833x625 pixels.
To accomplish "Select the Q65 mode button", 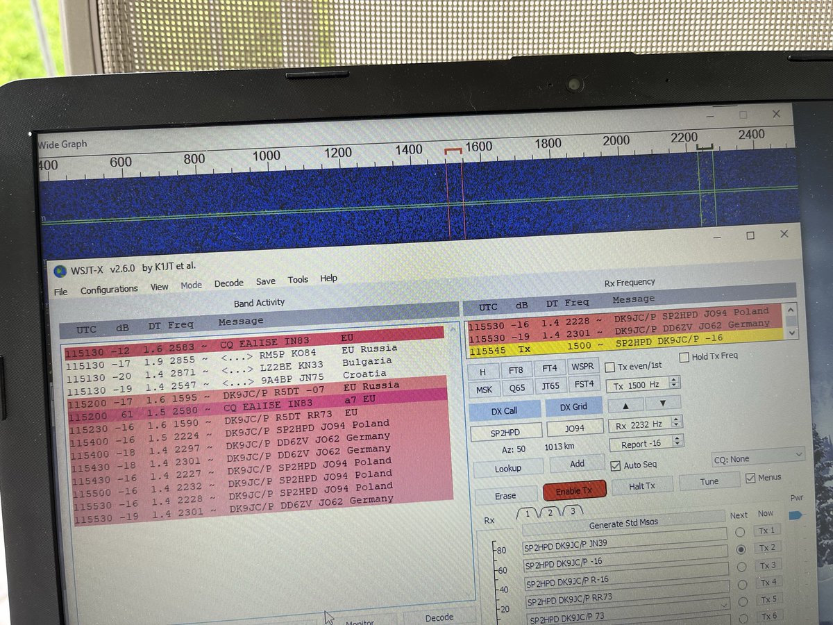I will 517,388.
